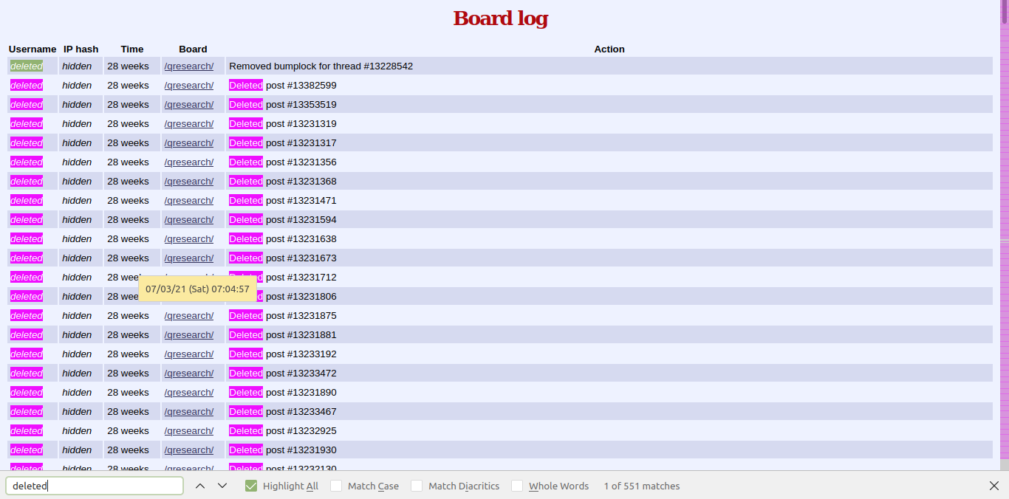Focus the find text field containing 'deleted'
Image resolution: width=1009 pixels, height=499 pixels.
(95, 486)
